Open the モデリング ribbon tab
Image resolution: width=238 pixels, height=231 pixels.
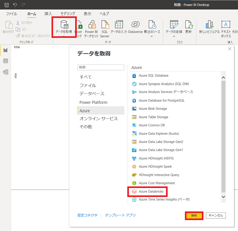(68, 14)
